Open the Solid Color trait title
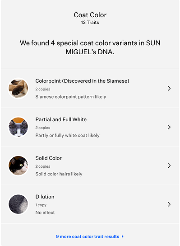 49,158
